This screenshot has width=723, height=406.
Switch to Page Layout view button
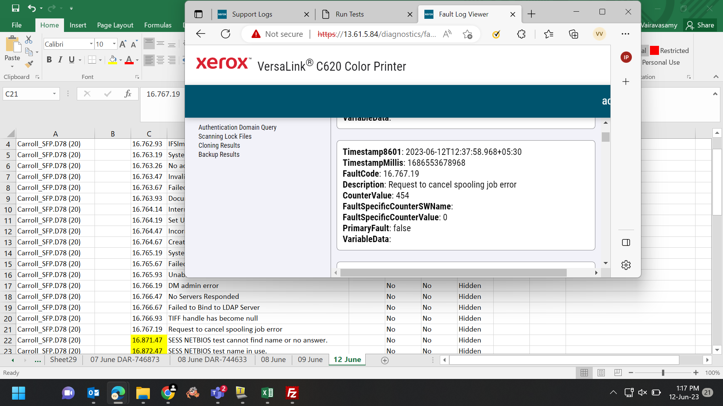click(x=601, y=373)
